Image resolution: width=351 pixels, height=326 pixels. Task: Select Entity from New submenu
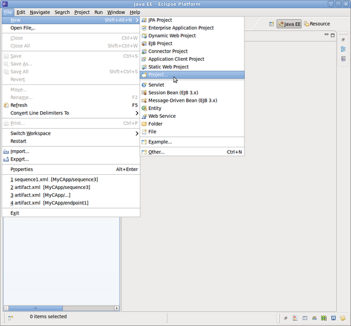coord(192,108)
